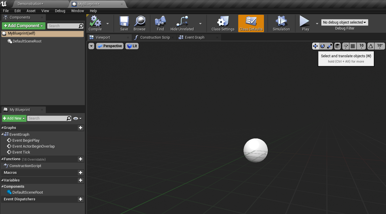This screenshot has height=214, width=386.
Task: Click search icon in Components panel
Action: tap(81, 26)
